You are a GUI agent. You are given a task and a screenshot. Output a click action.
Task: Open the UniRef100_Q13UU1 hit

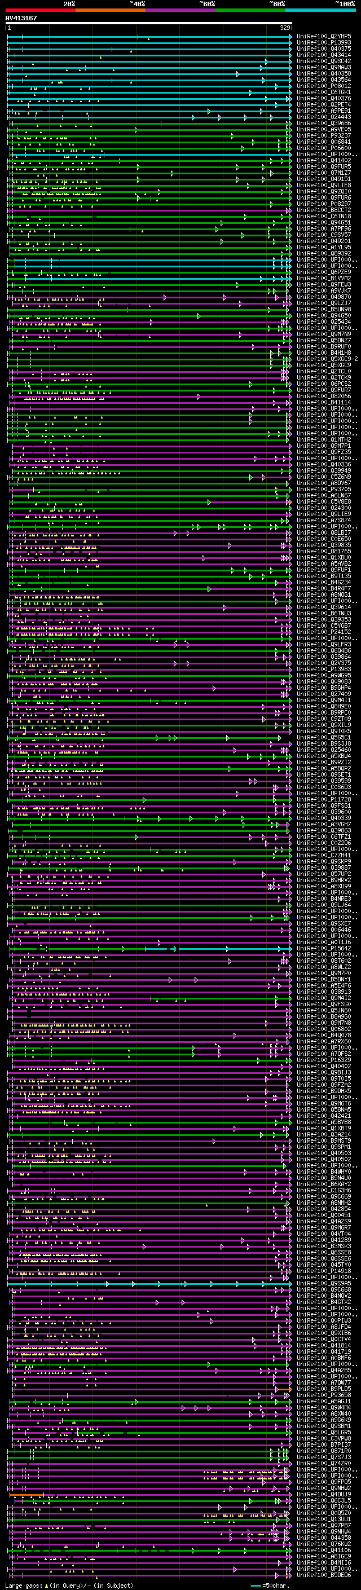coord(323,1519)
